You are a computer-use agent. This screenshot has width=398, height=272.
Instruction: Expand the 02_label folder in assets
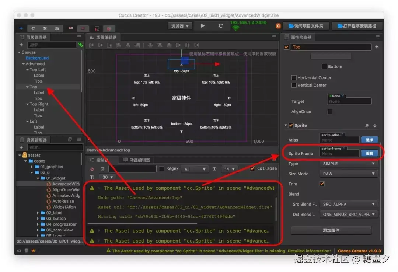point(38,213)
